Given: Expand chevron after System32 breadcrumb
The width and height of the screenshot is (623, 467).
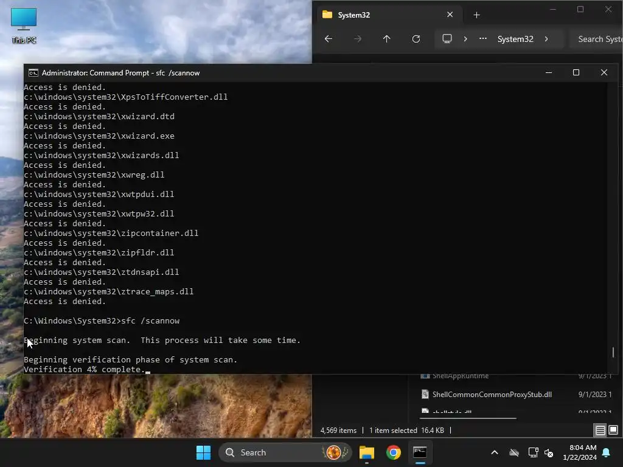Looking at the screenshot, I should coord(546,39).
